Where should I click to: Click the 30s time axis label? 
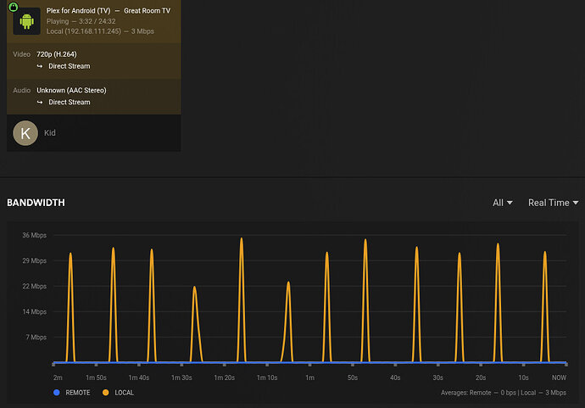click(x=438, y=377)
